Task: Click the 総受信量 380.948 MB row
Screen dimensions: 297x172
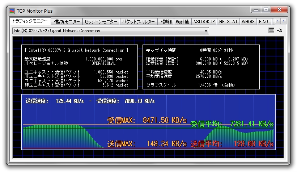Action: coord(197,63)
